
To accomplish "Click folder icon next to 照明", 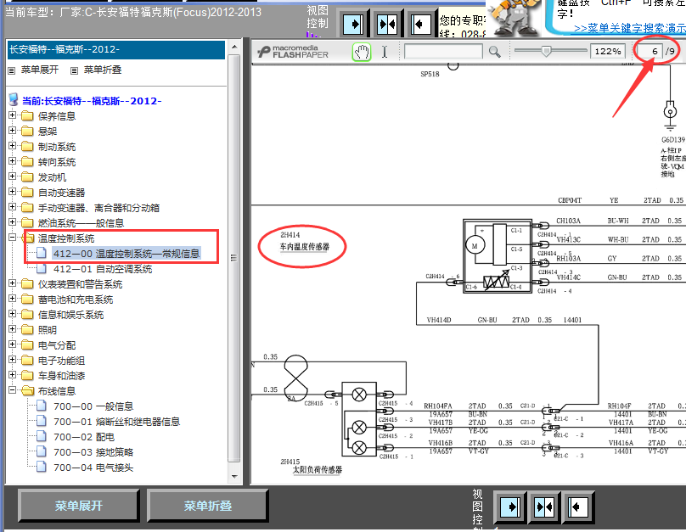I will click(x=27, y=330).
